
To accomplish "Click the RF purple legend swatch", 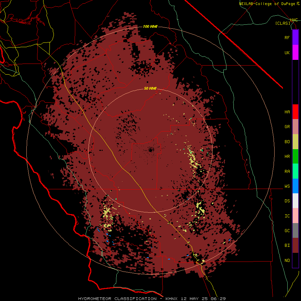I will (x=295, y=37).
